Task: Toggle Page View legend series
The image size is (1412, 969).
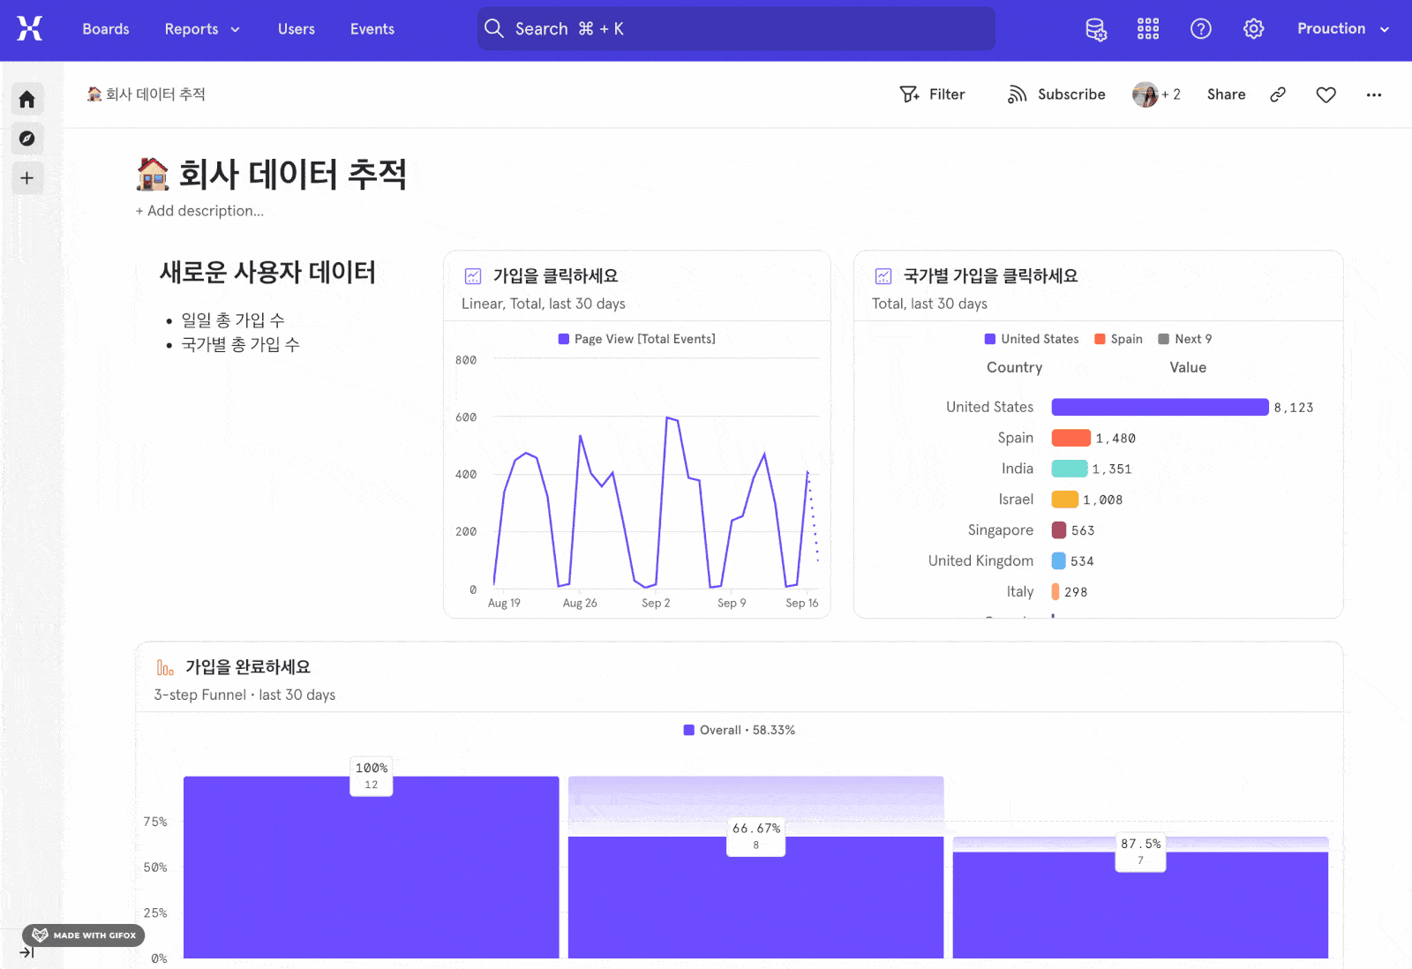Action: 636,339
